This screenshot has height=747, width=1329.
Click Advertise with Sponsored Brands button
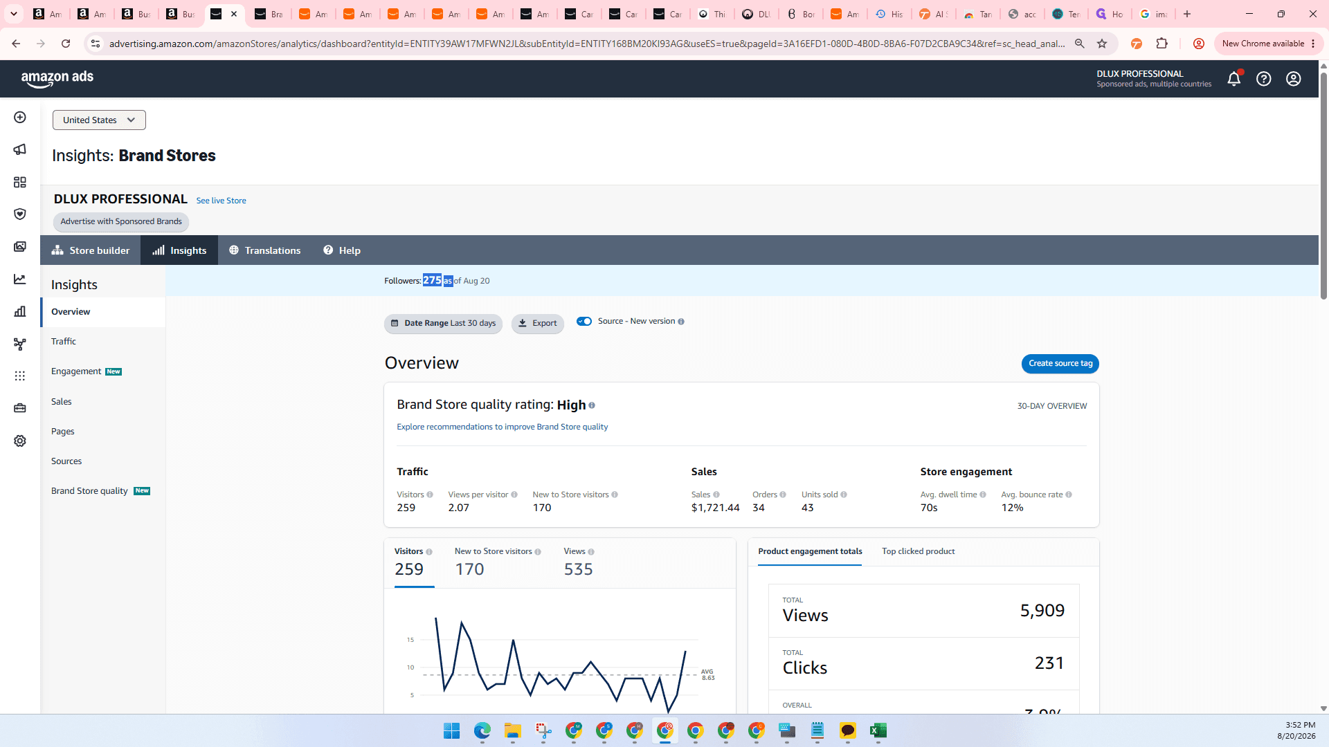tap(121, 222)
